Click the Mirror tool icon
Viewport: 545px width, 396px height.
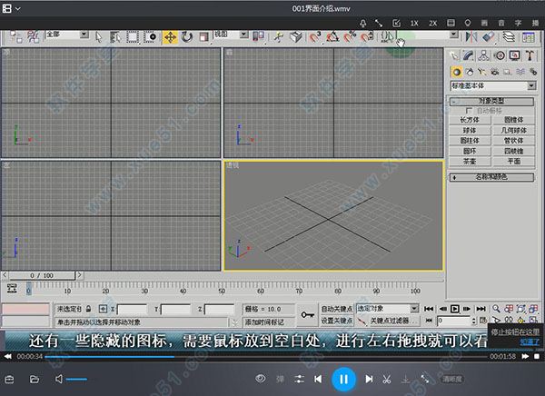point(471,37)
